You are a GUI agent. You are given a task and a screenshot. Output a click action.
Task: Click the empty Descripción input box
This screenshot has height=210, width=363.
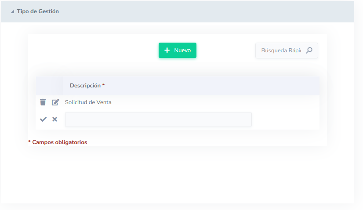158,119
